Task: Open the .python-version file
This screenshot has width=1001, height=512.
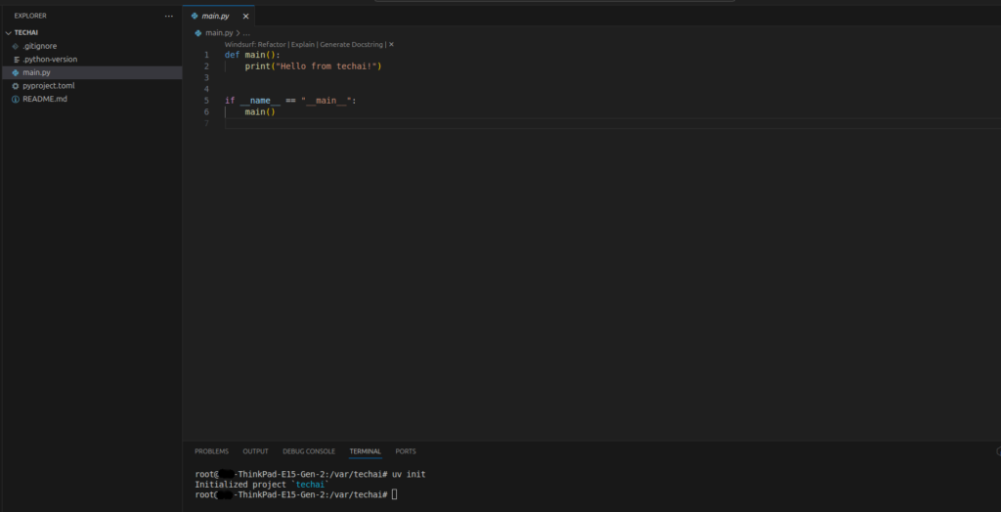Action: click(x=50, y=60)
